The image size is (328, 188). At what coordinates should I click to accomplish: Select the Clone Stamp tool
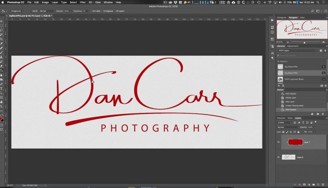[1, 57]
